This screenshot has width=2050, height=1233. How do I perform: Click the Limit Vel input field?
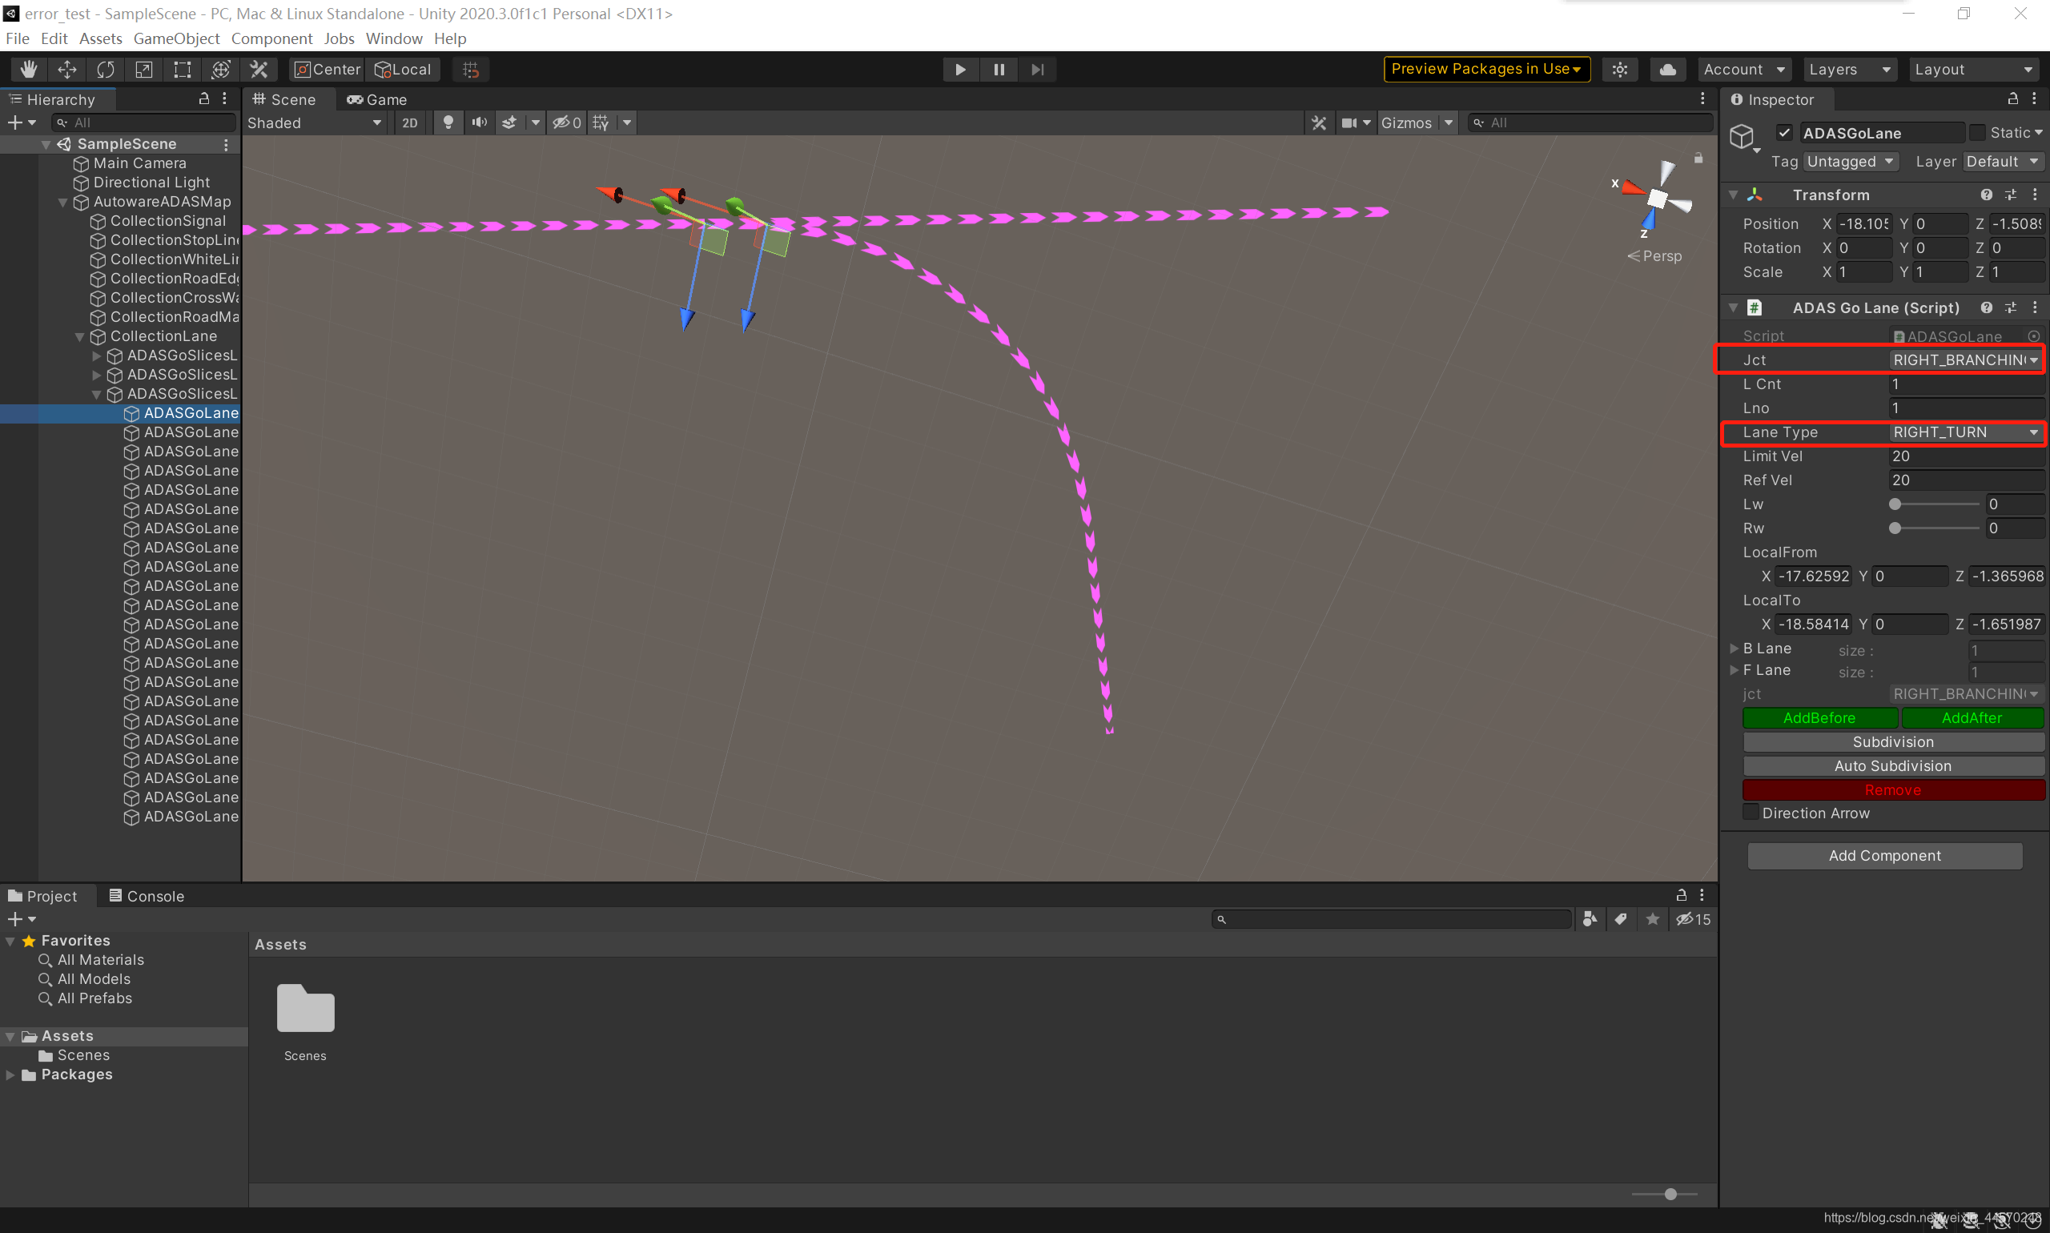[x=1964, y=456]
